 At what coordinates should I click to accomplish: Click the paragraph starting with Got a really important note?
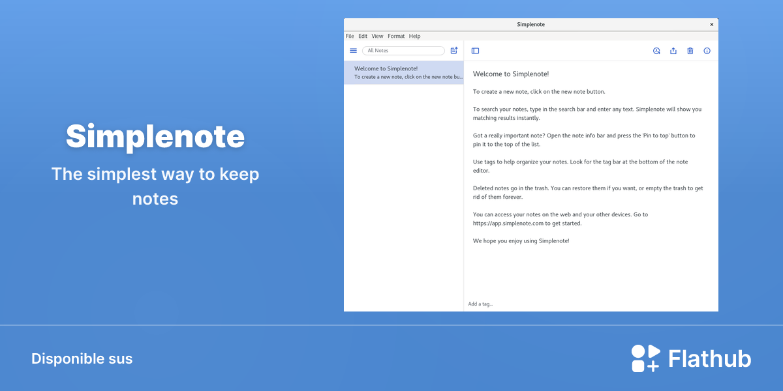pyautogui.click(x=584, y=139)
